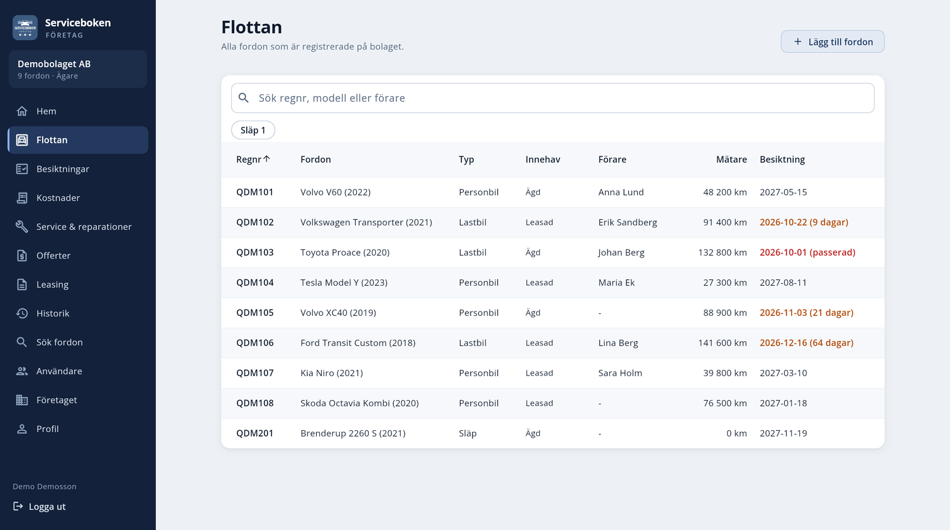Click Toyota Proace (2020) in the table

pyautogui.click(x=345, y=252)
